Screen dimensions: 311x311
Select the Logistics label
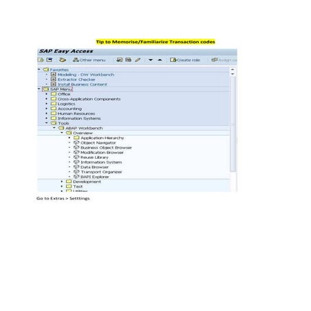(66, 104)
